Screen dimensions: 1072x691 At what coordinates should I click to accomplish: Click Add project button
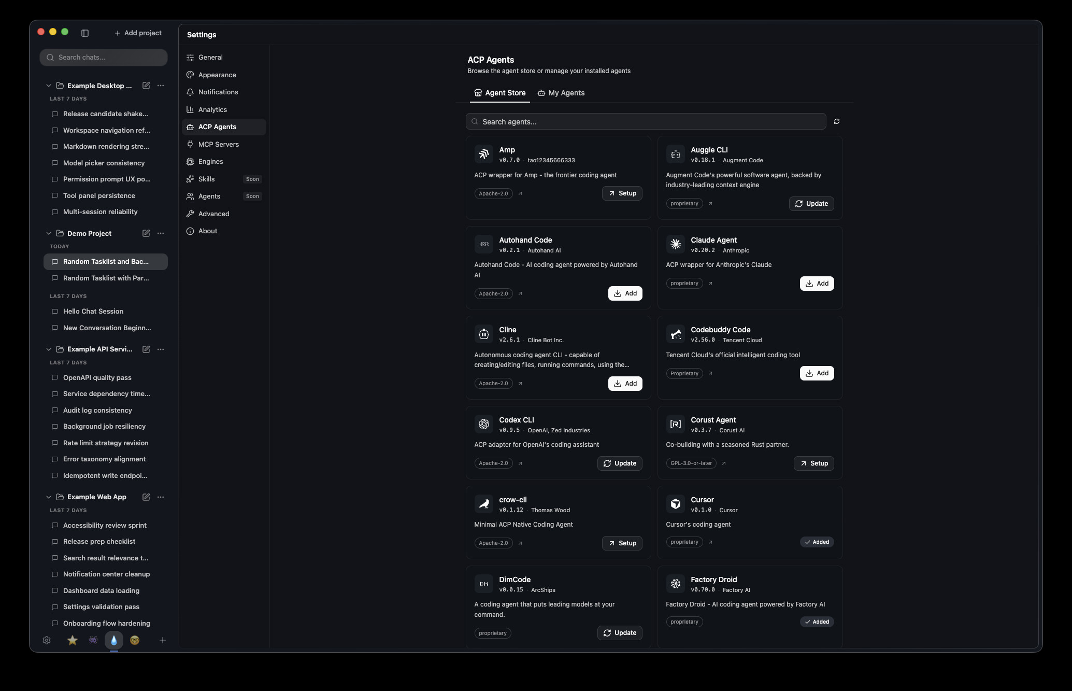(138, 33)
